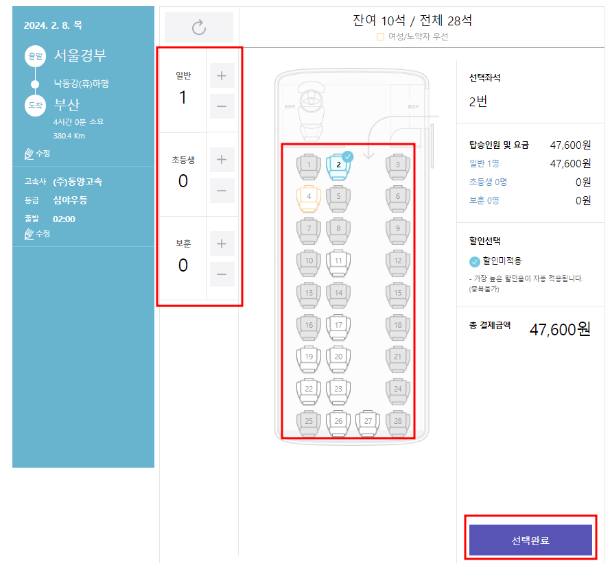Increase 초등생 count using plus button
Viewport: 610px width, 563px height.
click(x=222, y=159)
